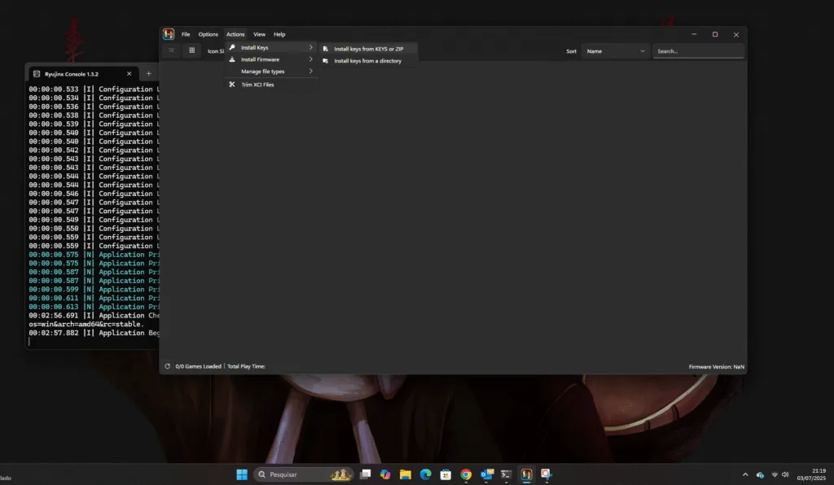
Task: Choose Install keys from KEYS or ZIP
Action: pyautogui.click(x=369, y=49)
